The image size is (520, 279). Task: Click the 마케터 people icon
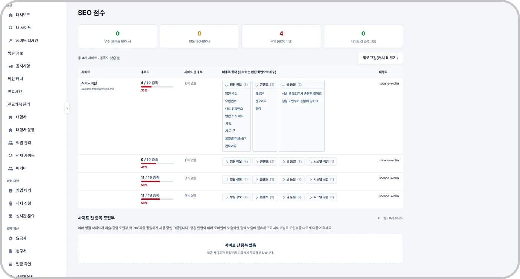[10, 168]
